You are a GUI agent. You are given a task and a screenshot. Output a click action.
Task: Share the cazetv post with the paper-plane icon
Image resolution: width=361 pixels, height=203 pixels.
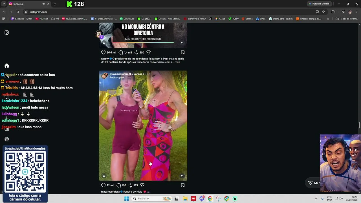pyautogui.click(x=149, y=52)
